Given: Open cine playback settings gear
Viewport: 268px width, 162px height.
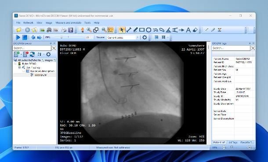Looking at the screenshot, I should pyautogui.click(x=145, y=37).
